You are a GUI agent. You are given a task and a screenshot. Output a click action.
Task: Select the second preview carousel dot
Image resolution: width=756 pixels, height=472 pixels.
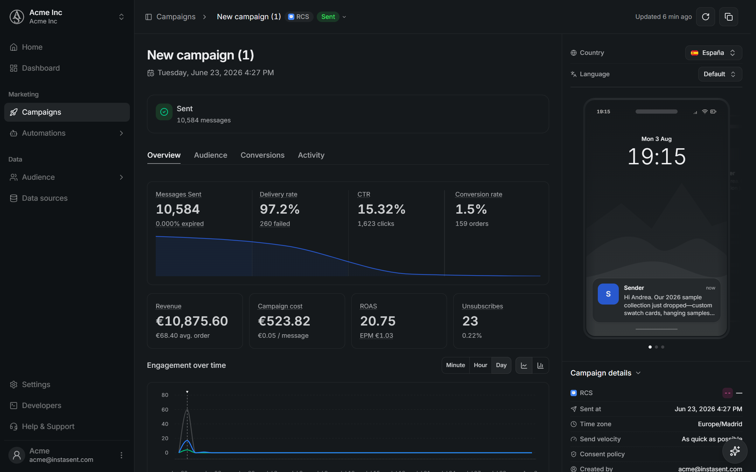click(x=656, y=347)
